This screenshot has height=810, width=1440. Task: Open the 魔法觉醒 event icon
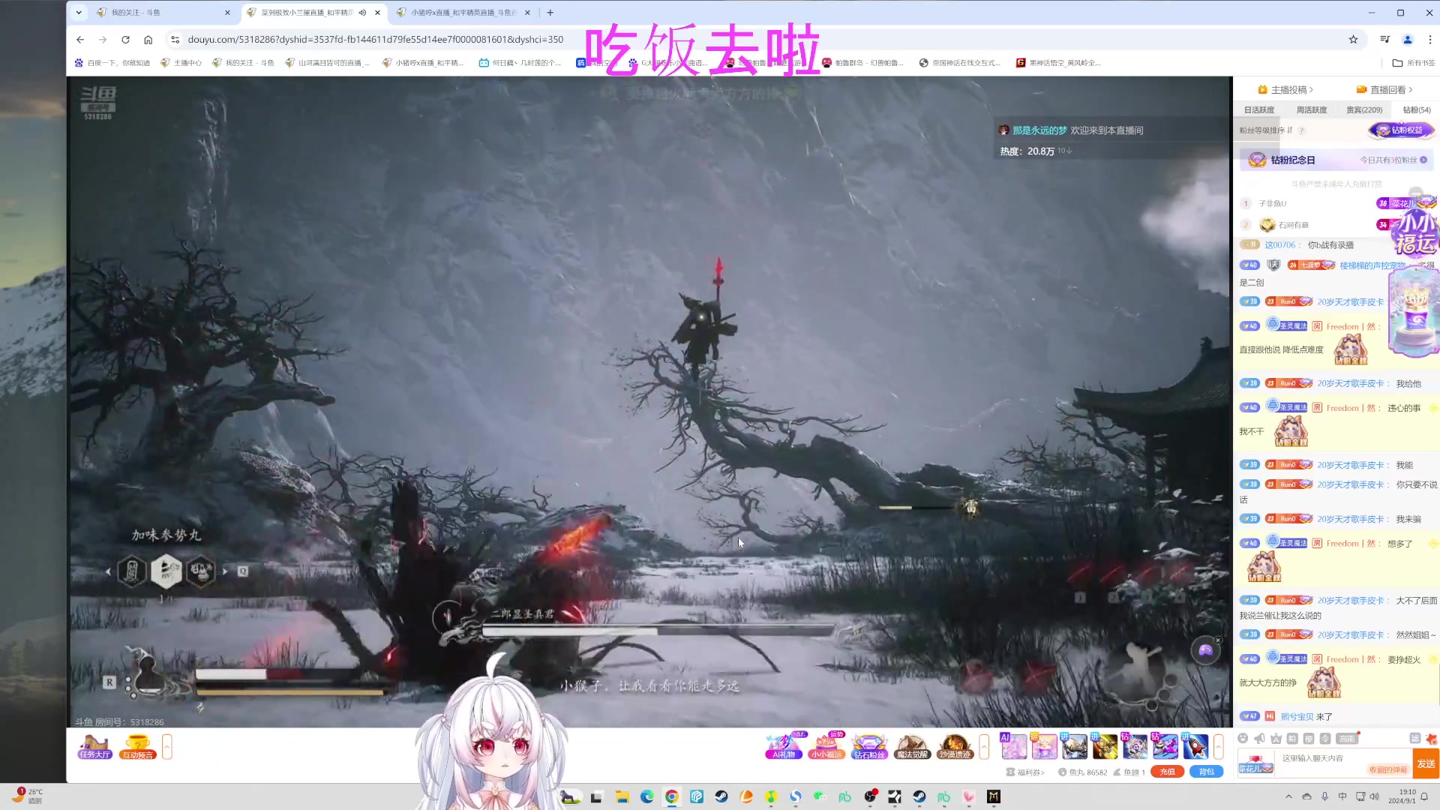912,746
